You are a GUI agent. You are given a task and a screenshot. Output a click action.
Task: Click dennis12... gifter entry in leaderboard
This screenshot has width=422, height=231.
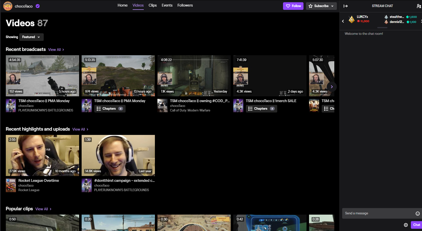(401, 22)
